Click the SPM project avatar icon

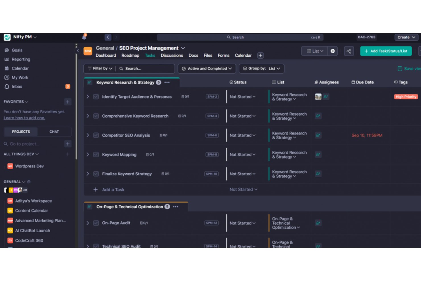(x=88, y=51)
